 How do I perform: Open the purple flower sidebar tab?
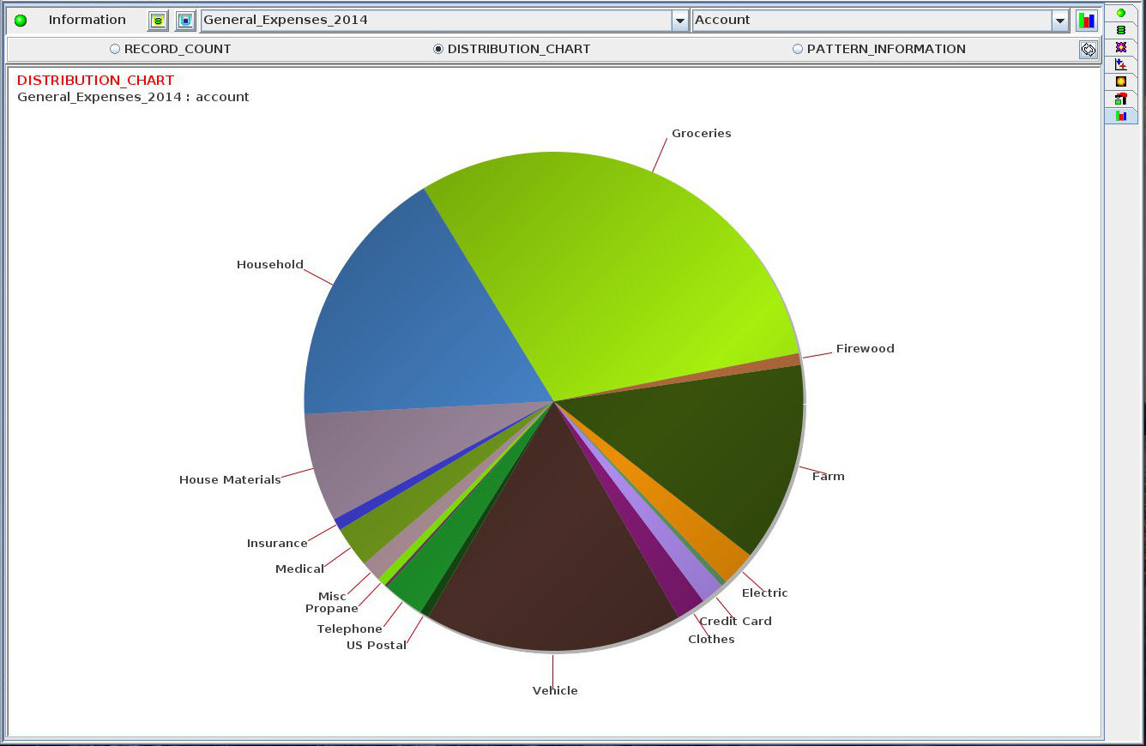(1120, 47)
